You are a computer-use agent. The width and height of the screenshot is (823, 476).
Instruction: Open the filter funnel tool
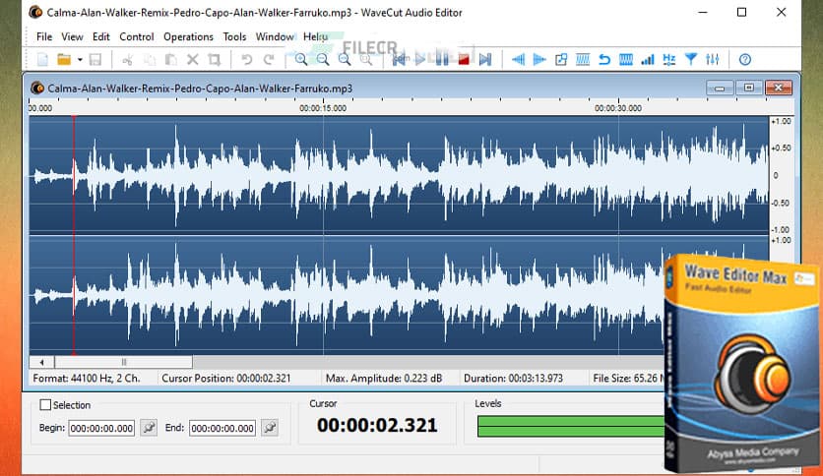tap(691, 59)
